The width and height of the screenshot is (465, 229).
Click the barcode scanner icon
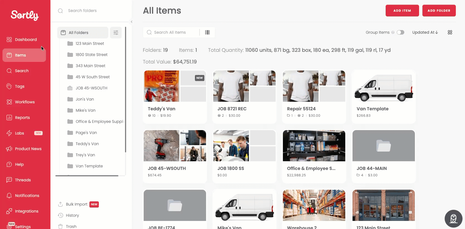[207, 32]
